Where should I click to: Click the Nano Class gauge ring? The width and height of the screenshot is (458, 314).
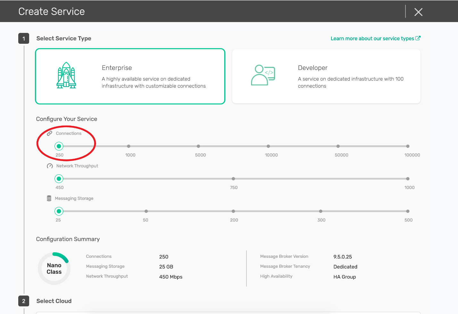click(x=54, y=268)
